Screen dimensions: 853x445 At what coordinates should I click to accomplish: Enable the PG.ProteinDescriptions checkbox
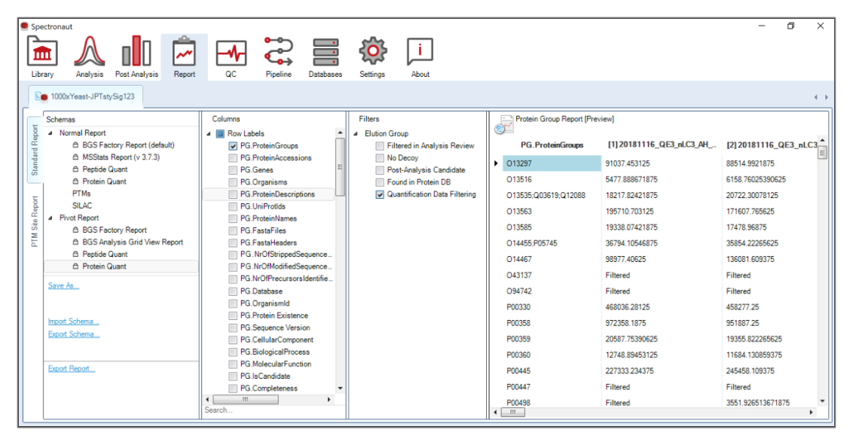pyautogui.click(x=233, y=194)
